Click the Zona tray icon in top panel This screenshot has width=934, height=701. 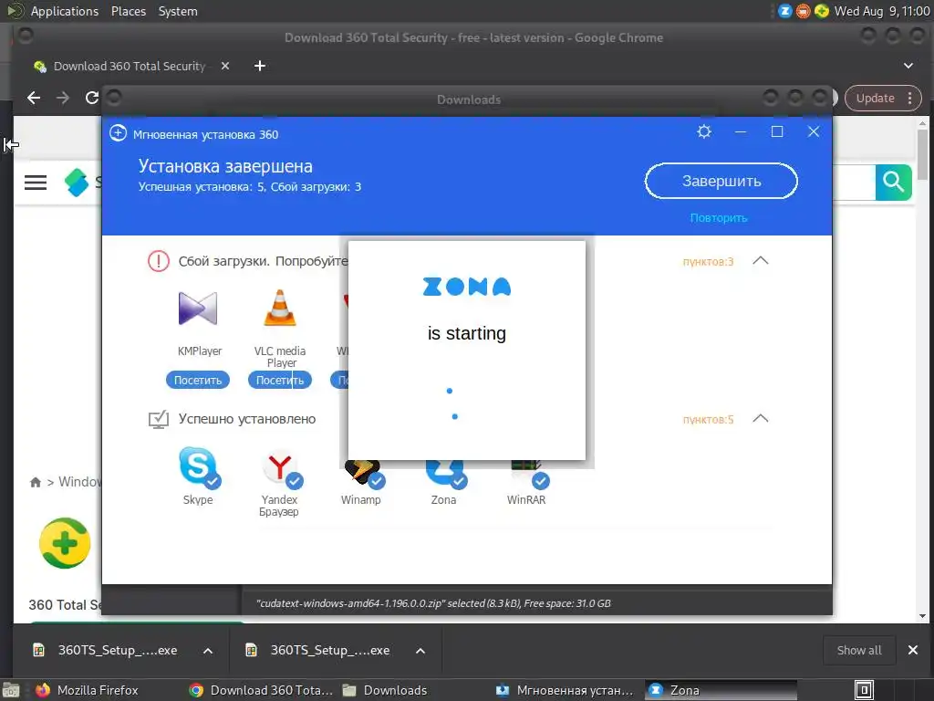click(x=785, y=11)
